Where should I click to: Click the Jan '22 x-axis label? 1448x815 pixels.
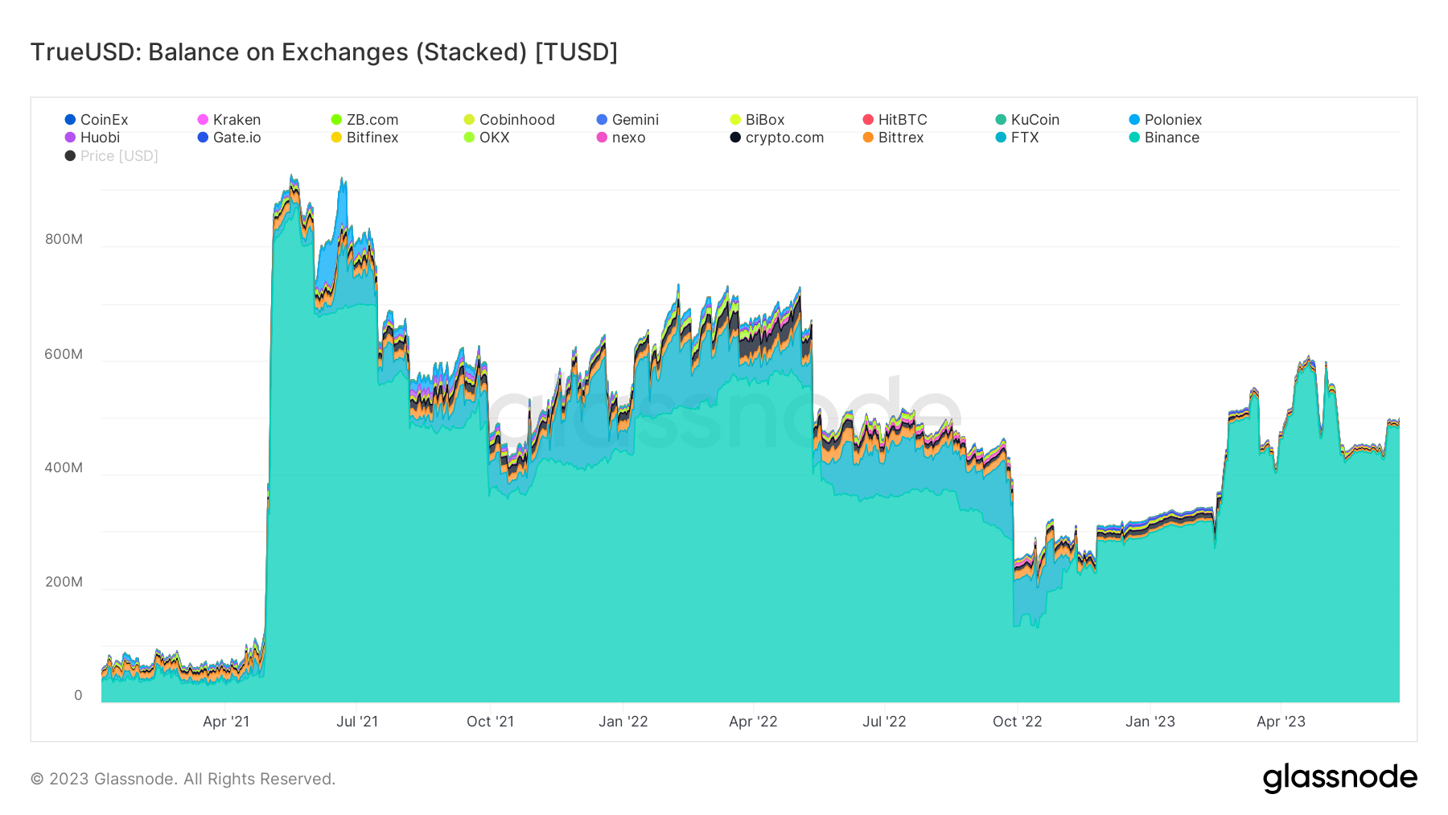[623, 722]
